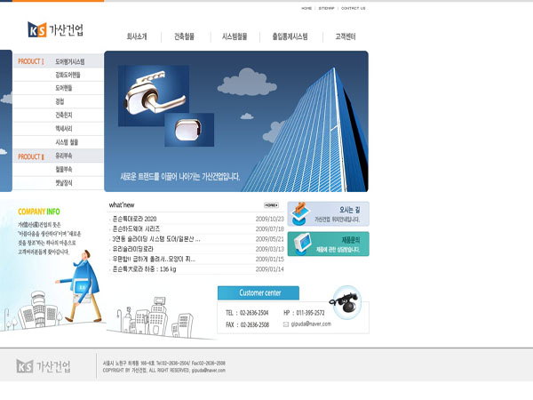The width and height of the screenshot is (533, 400).
Task: Open the CONTACT US link
Action: click(353, 8)
